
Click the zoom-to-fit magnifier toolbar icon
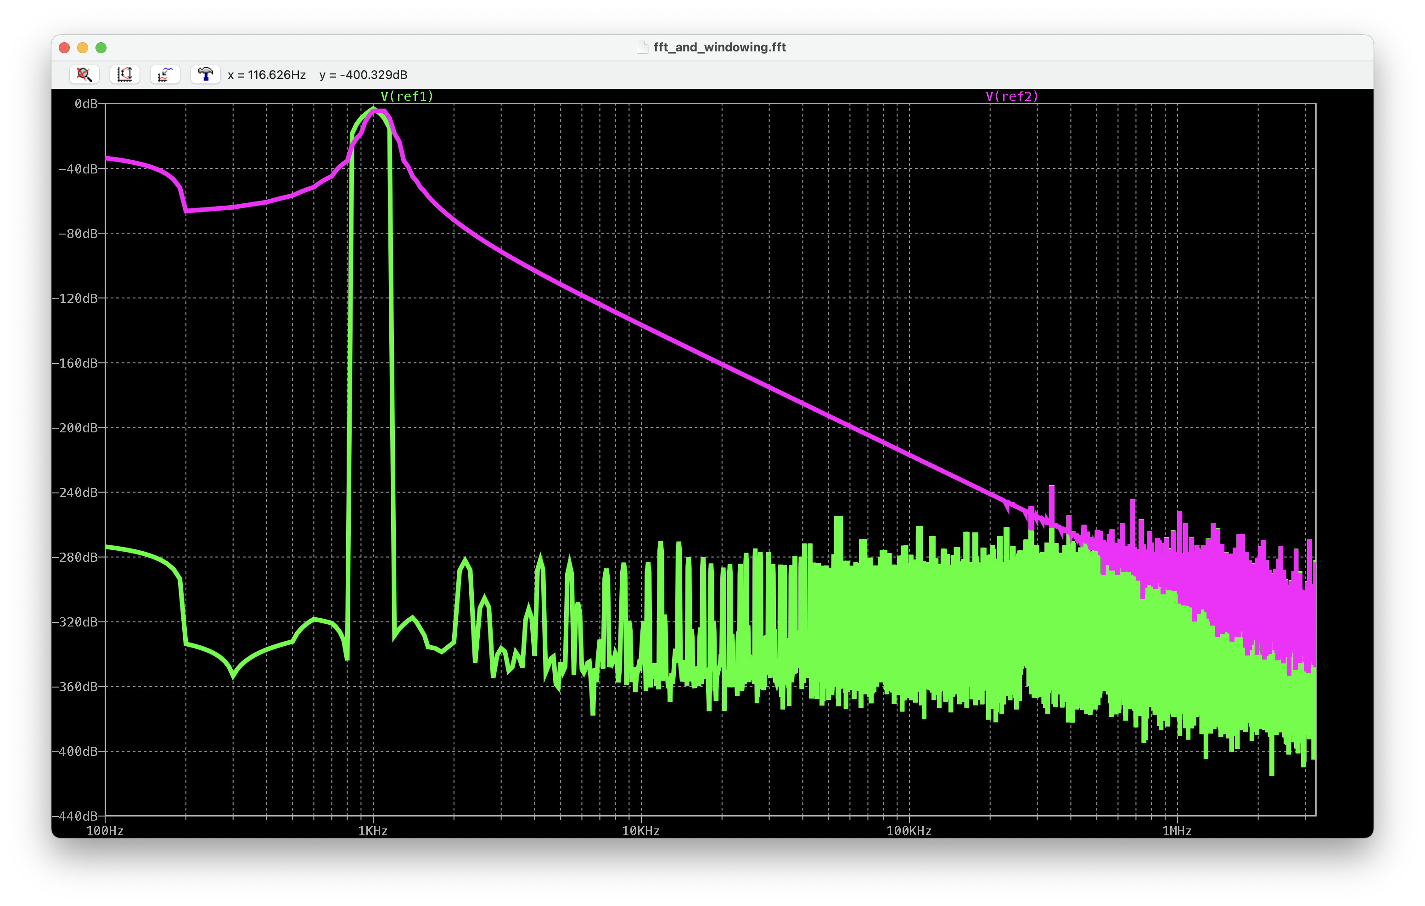(x=84, y=74)
